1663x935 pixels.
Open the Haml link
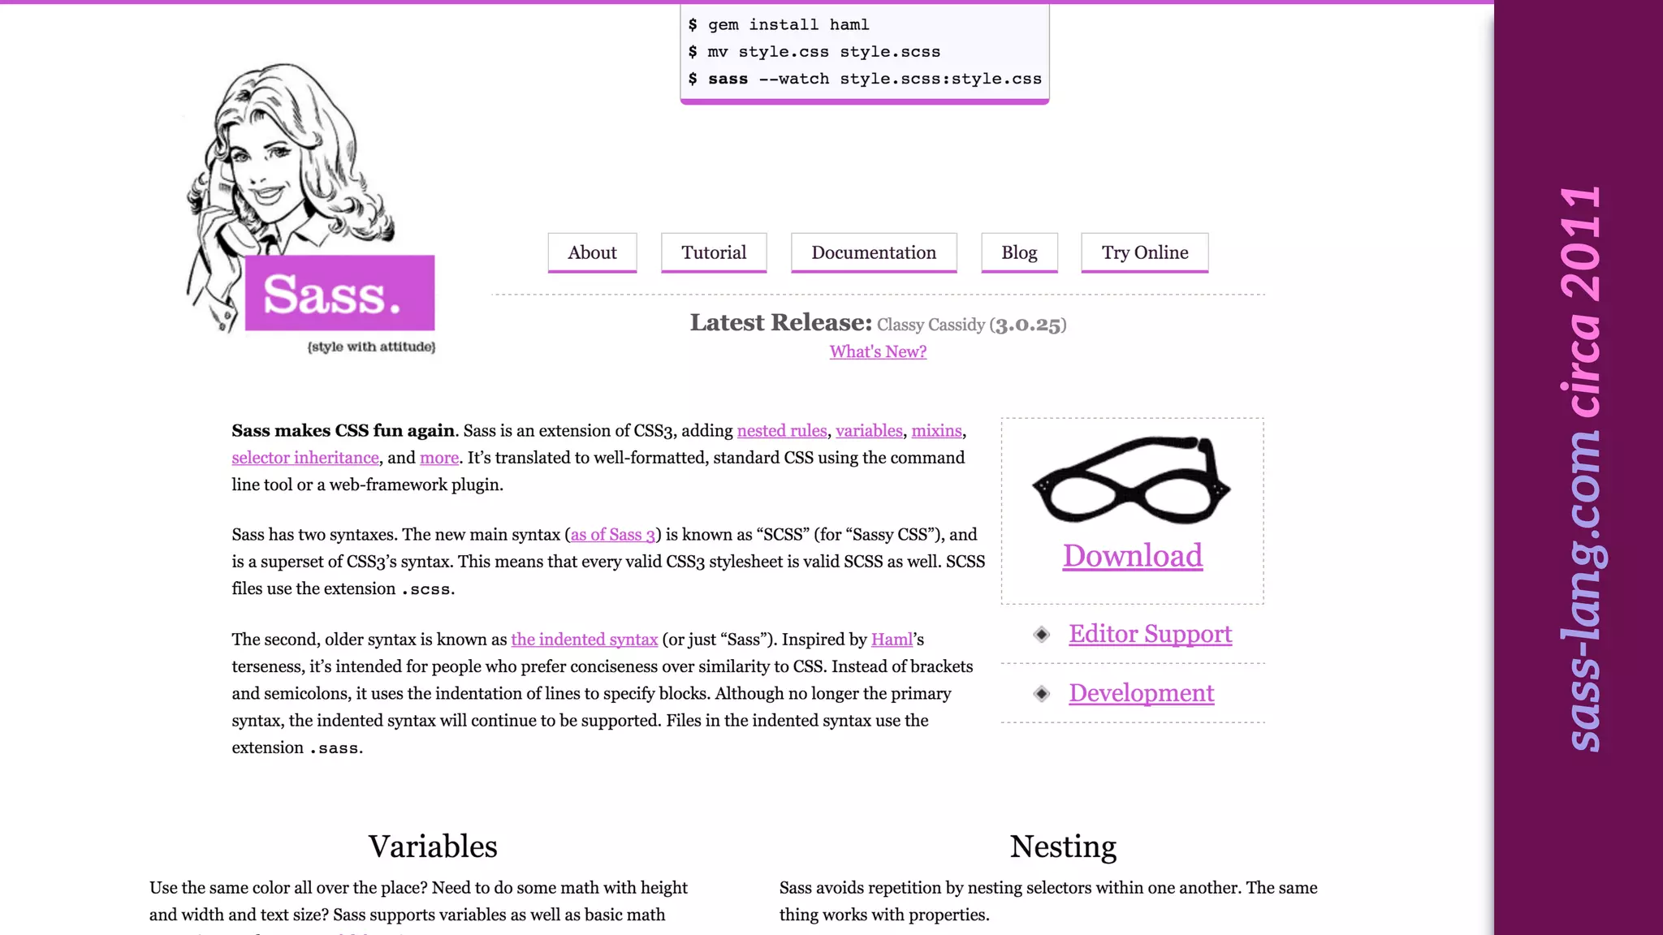point(892,640)
